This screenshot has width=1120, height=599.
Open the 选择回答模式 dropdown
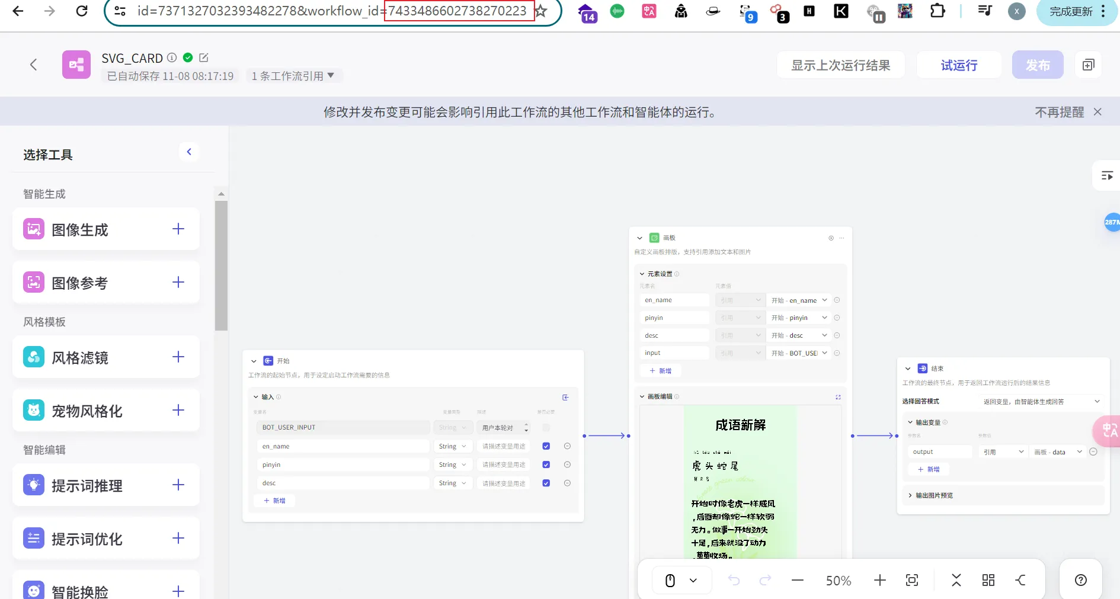pyautogui.click(x=1040, y=401)
